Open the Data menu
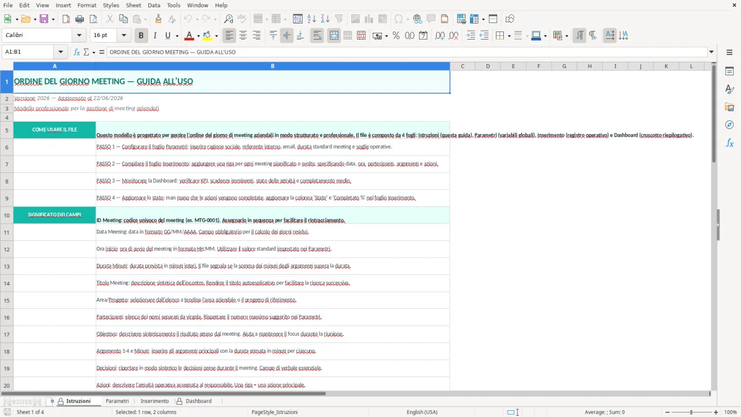The image size is (741, 417). pos(154,5)
